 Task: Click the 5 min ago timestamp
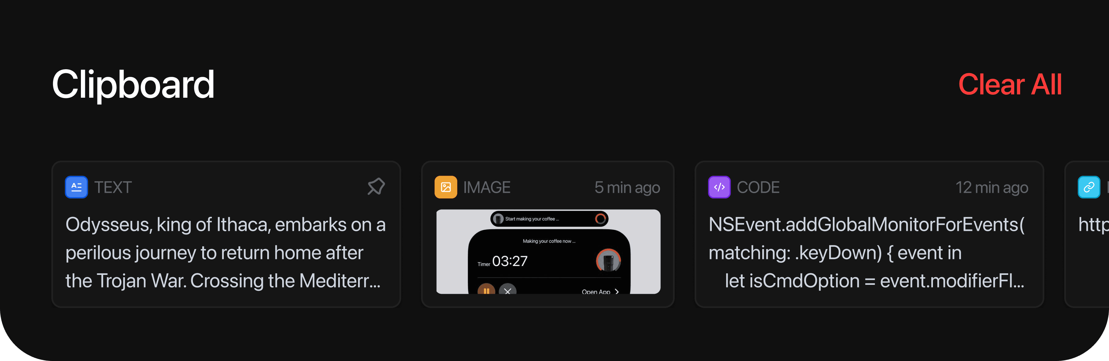(627, 187)
